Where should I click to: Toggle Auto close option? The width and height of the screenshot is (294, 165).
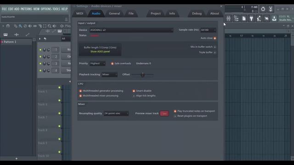coord(215,38)
